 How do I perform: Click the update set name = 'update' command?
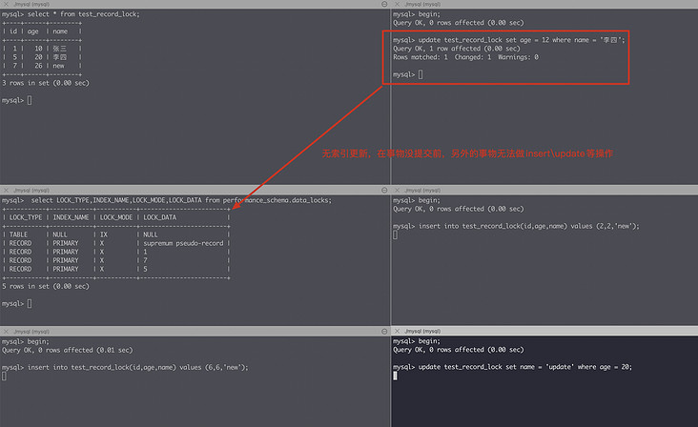[525, 367]
